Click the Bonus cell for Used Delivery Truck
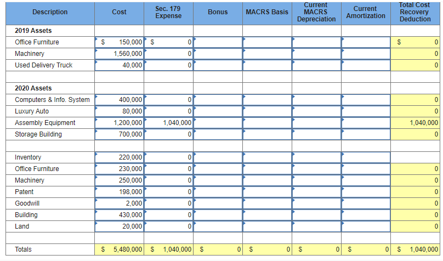The height and width of the screenshot is (261, 443). click(x=218, y=65)
